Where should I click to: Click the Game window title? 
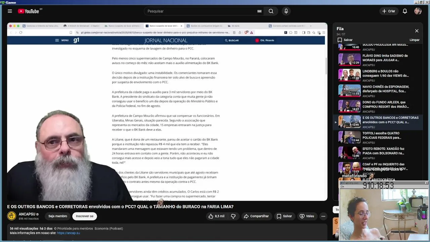[x=10, y=2]
